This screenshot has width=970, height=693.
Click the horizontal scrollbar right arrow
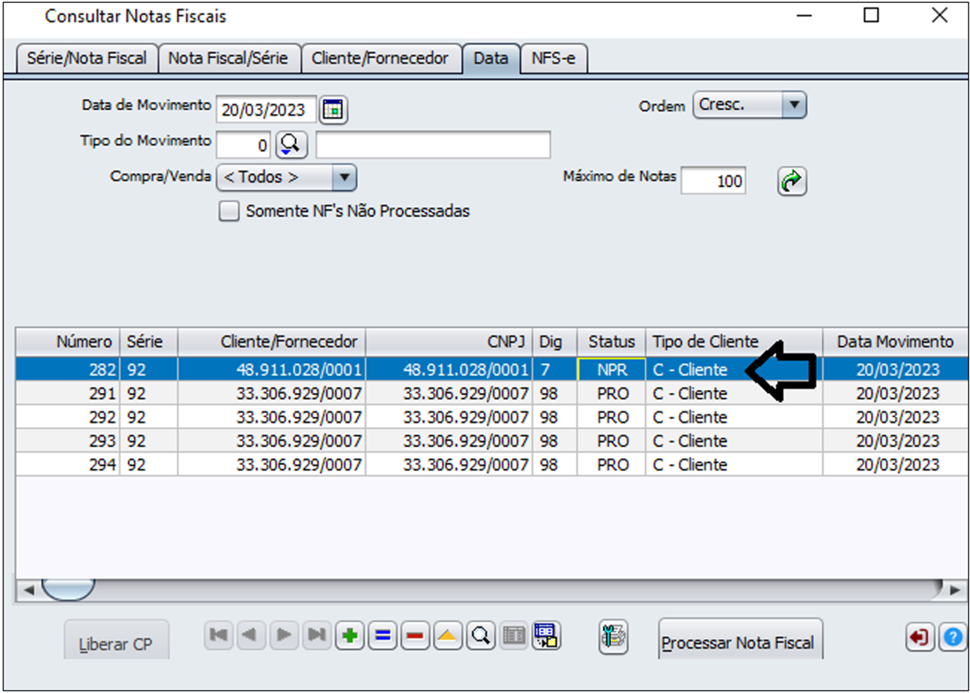(954, 590)
